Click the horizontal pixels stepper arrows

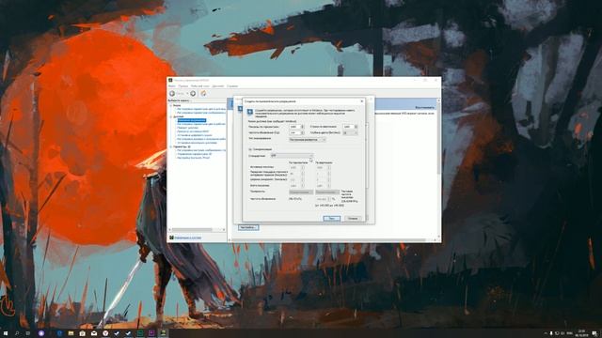[303, 127]
